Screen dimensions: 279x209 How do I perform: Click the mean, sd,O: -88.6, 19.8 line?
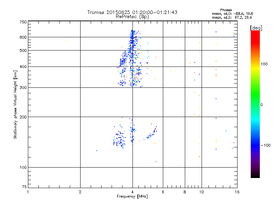pyautogui.click(x=232, y=14)
